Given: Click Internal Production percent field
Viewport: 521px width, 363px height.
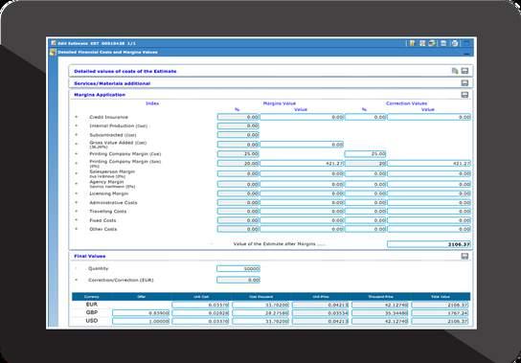Looking at the screenshot, I should click(x=238, y=126).
